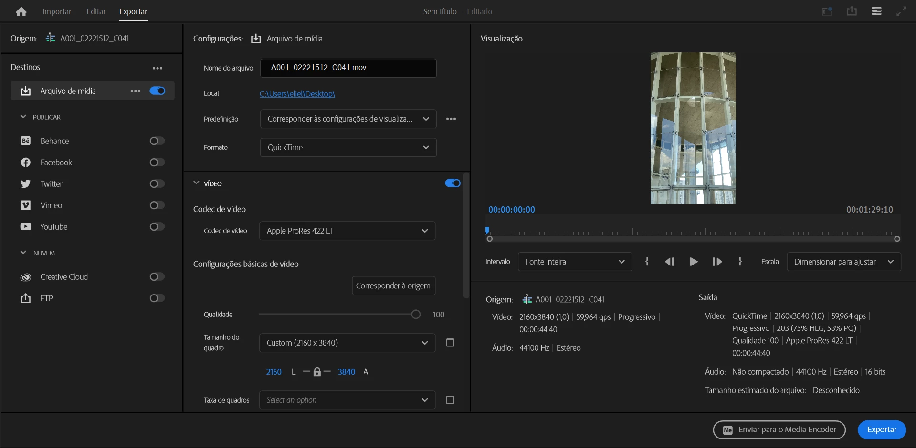Viewport: 916px width, 448px height.
Task: Collapse the PUBLICAR section
Action: click(x=23, y=117)
